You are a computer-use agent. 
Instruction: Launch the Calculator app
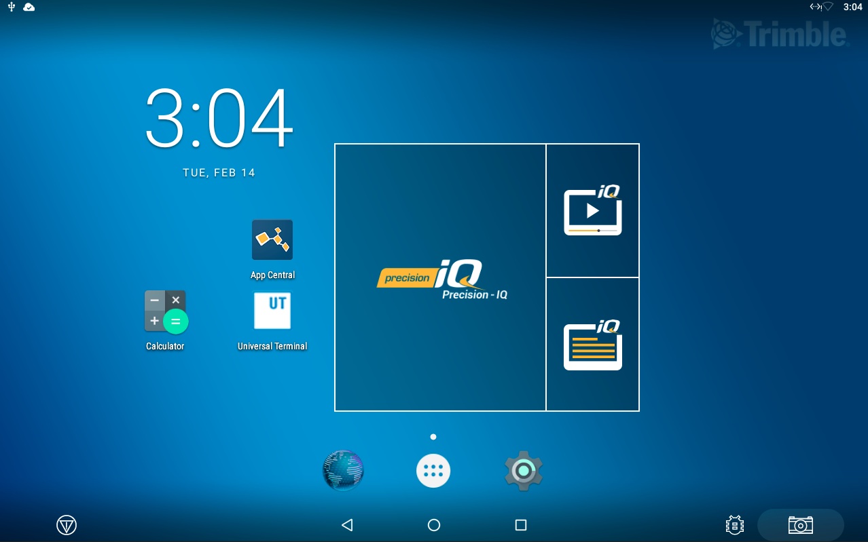click(x=165, y=312)
